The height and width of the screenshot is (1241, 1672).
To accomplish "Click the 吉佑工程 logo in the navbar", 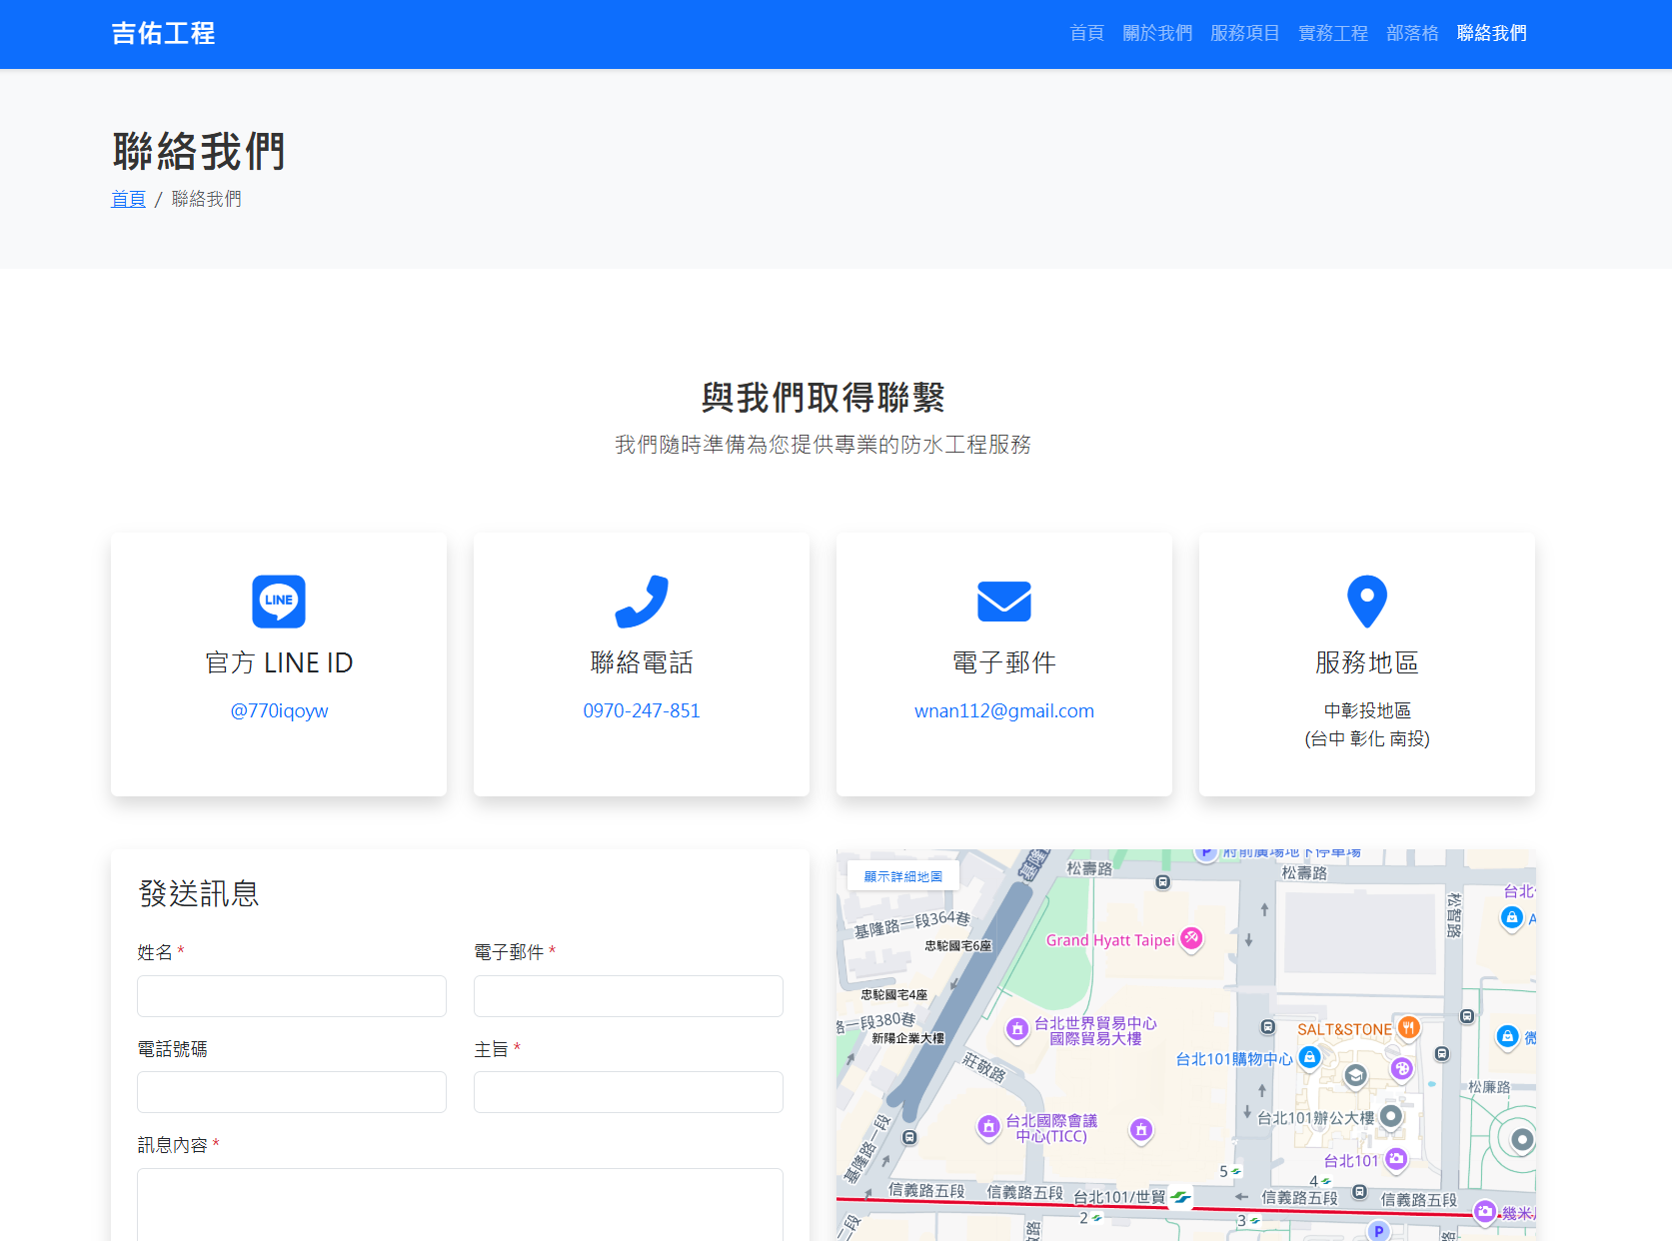I will [163, 33].
